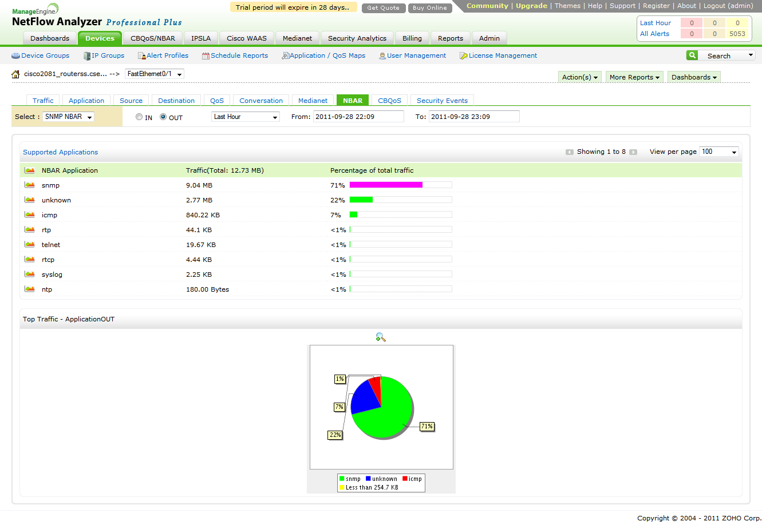Select the OUT radio button

coord(163,117)
